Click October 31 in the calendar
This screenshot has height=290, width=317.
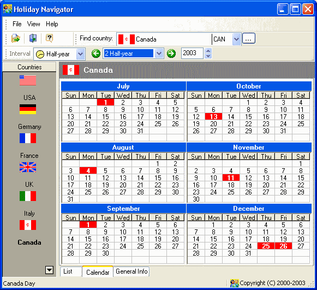click(283, 131)
